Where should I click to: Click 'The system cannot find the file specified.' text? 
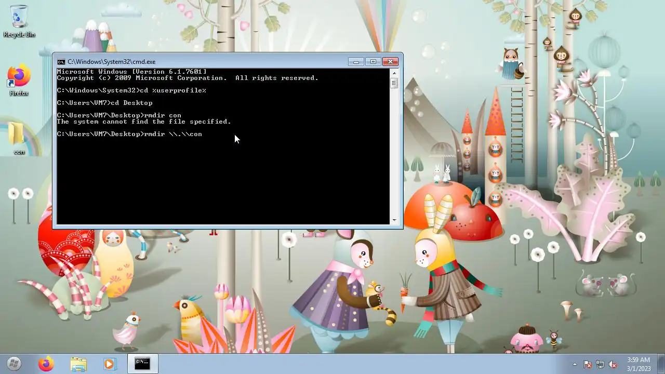(x=144, y=122)
